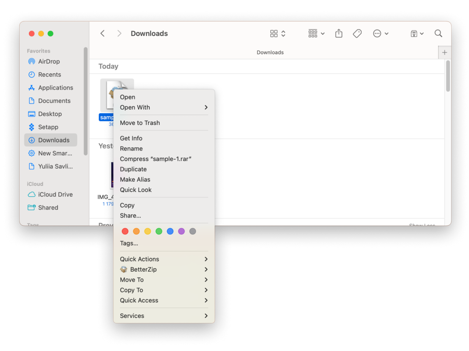The width and height of the screenshot is (469, 351).
Task: Open AirDrop from the sidebar
Action: click(x=49, y=61)
